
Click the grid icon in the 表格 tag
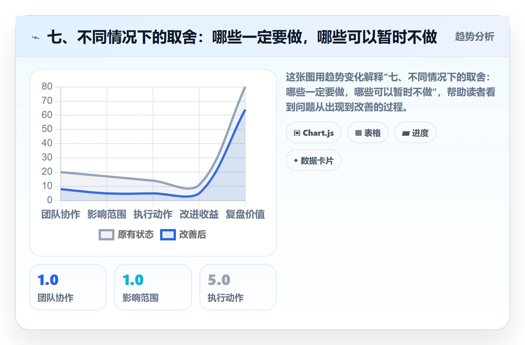pos(358,133)
